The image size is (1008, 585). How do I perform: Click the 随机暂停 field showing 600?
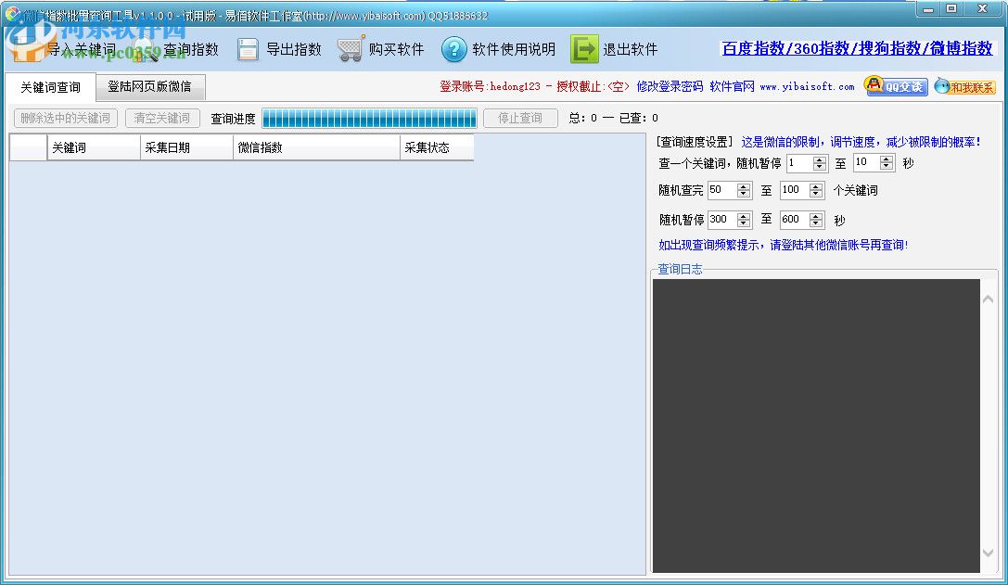coord(795,220)
